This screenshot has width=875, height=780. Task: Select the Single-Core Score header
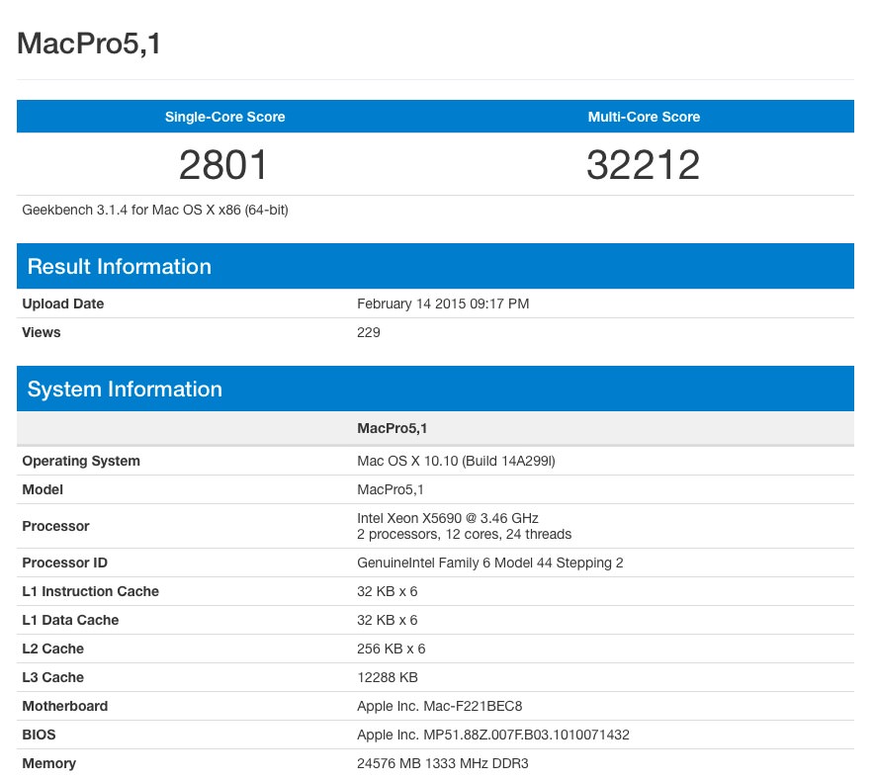click(x=224, y=117)
